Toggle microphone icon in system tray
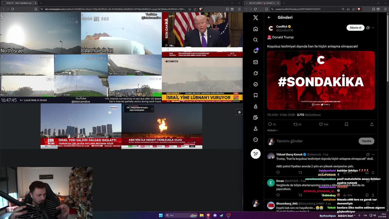The height and width of the screenshot is (219, 389). 359,215
